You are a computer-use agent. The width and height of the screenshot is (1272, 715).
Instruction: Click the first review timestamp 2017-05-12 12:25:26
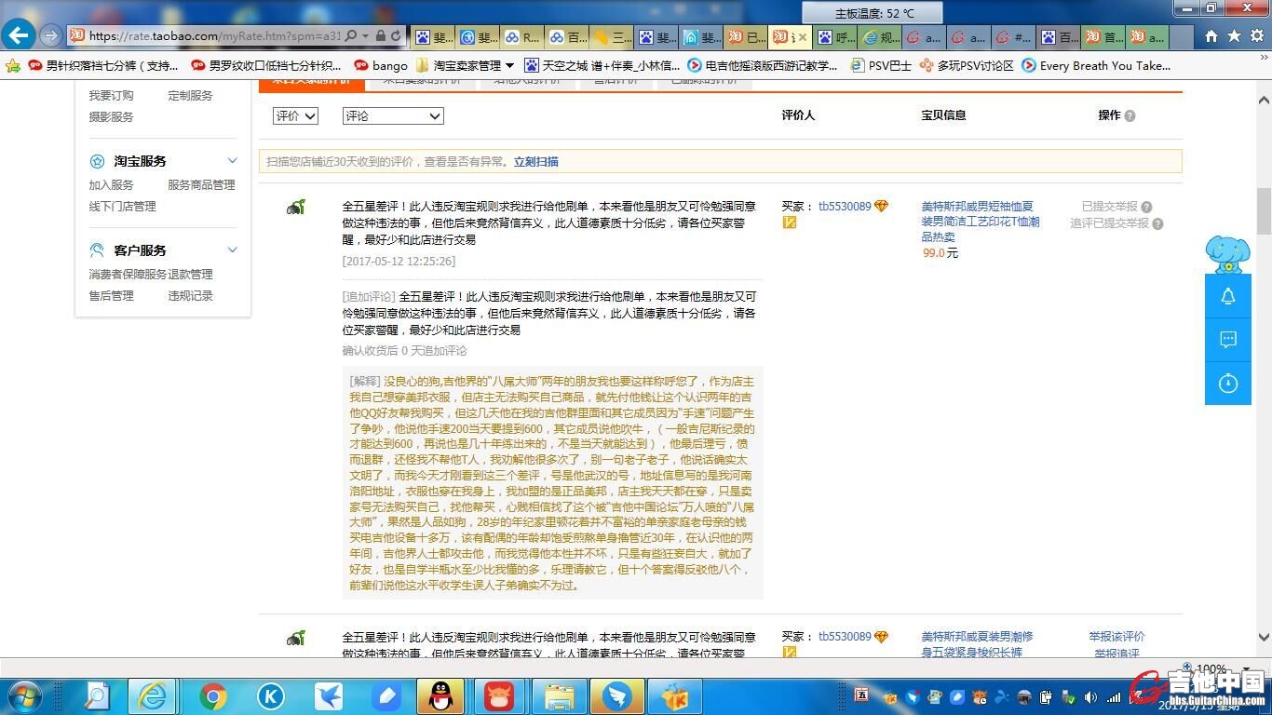click(x=399, y=262)
